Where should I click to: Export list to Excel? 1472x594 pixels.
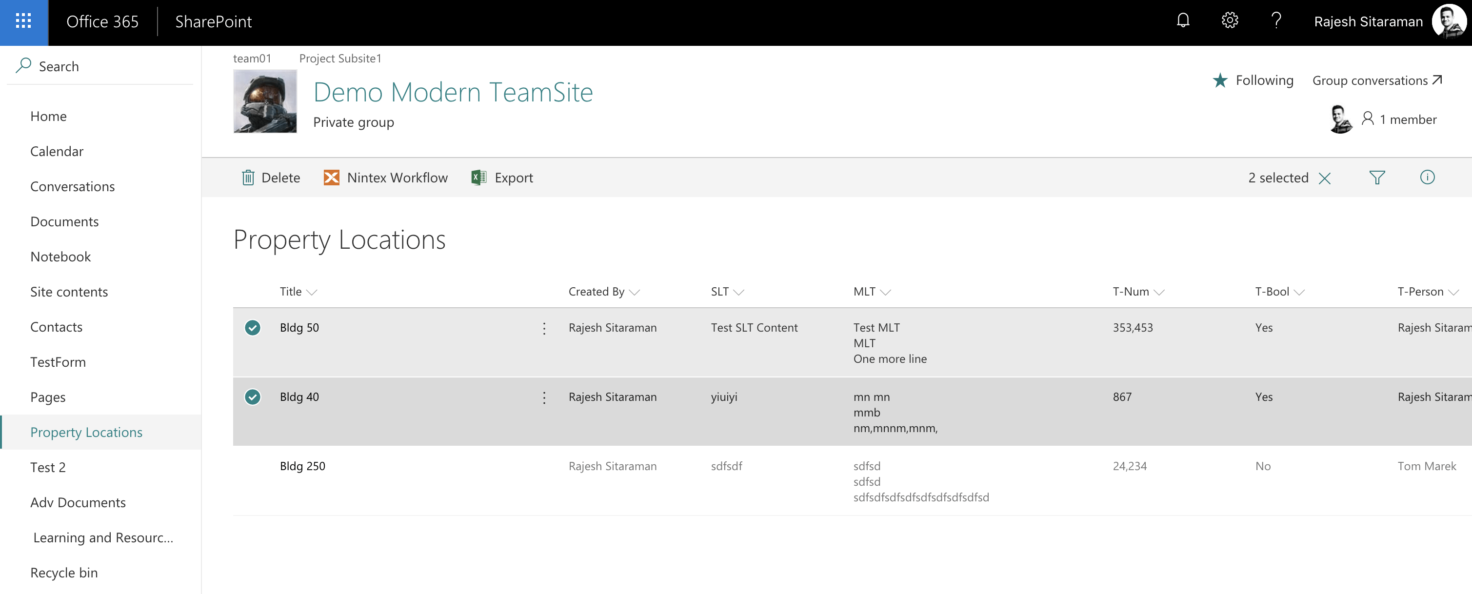502,178
